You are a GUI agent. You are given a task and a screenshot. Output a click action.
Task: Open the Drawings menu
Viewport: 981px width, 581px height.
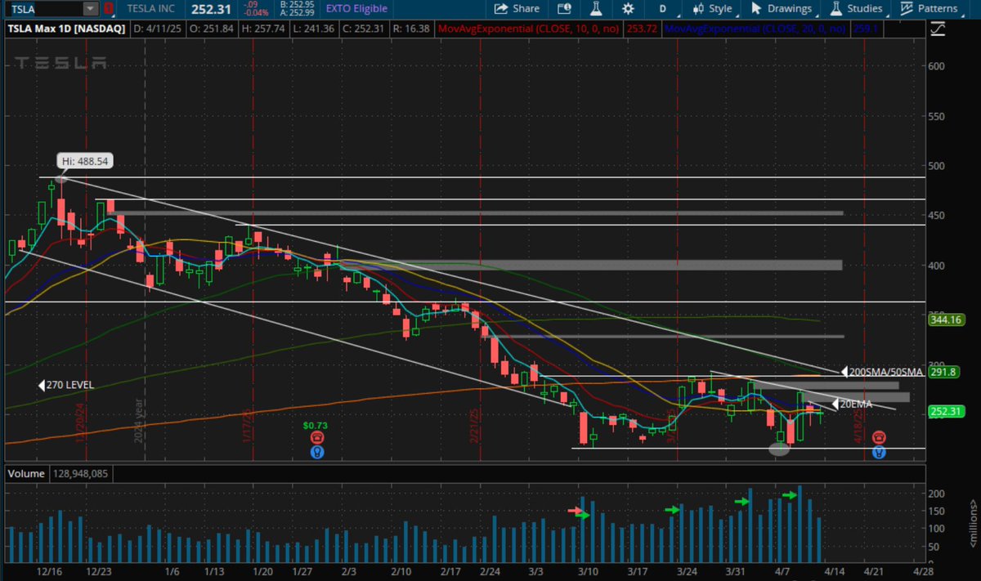coord(781,9)
